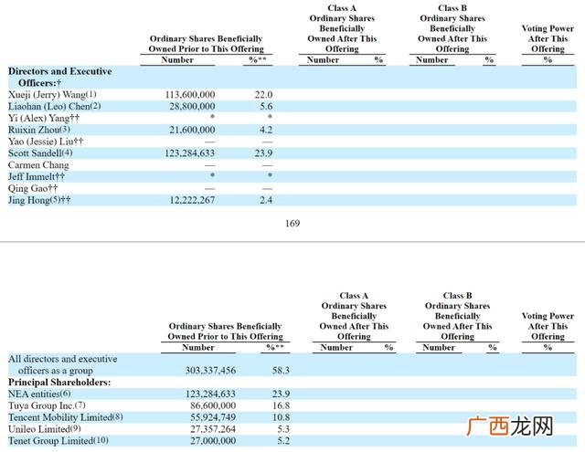
Task: Select NEA entities' 123,284,633 shares value
Action: tap(210, 394)
